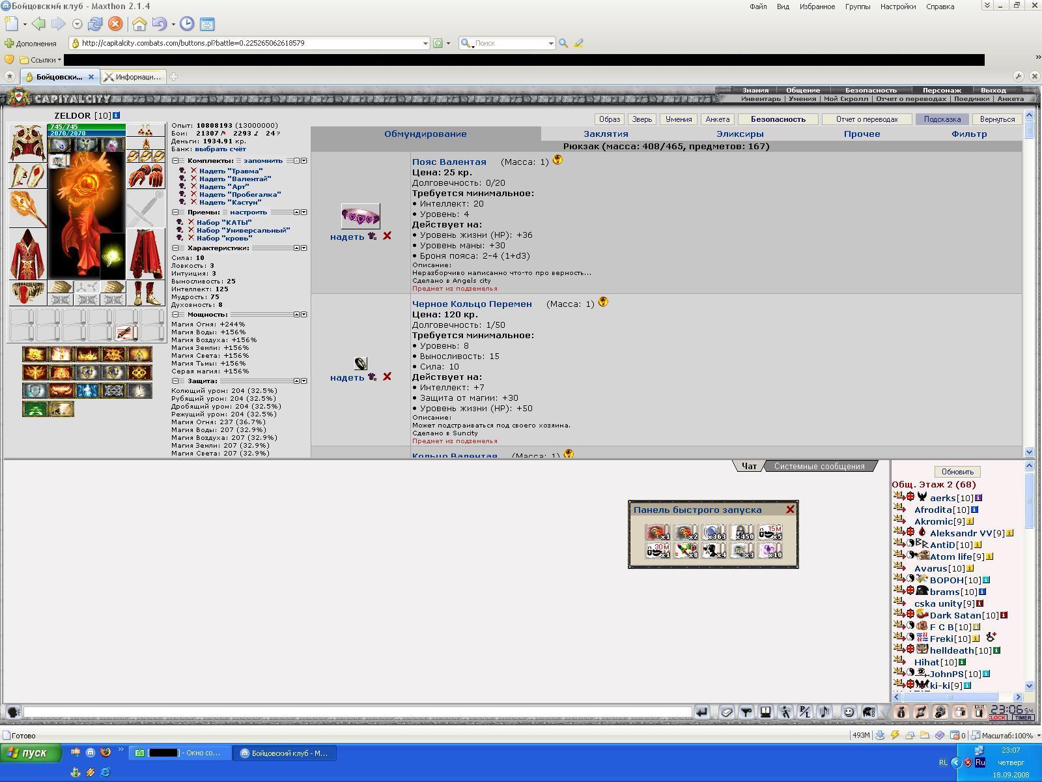Go to the browser Home page icon
1042x782 pixels.
[139, 24]
